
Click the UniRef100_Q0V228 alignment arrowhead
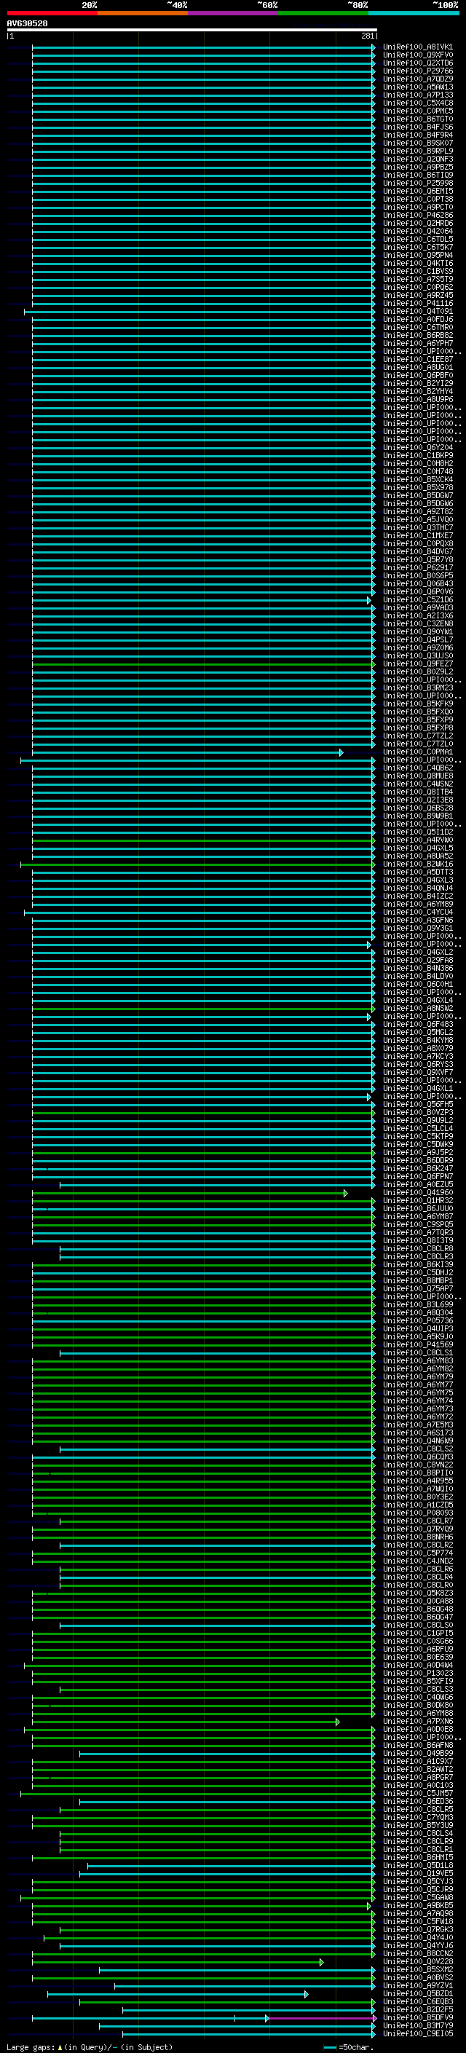click(x=321, y=1961)
